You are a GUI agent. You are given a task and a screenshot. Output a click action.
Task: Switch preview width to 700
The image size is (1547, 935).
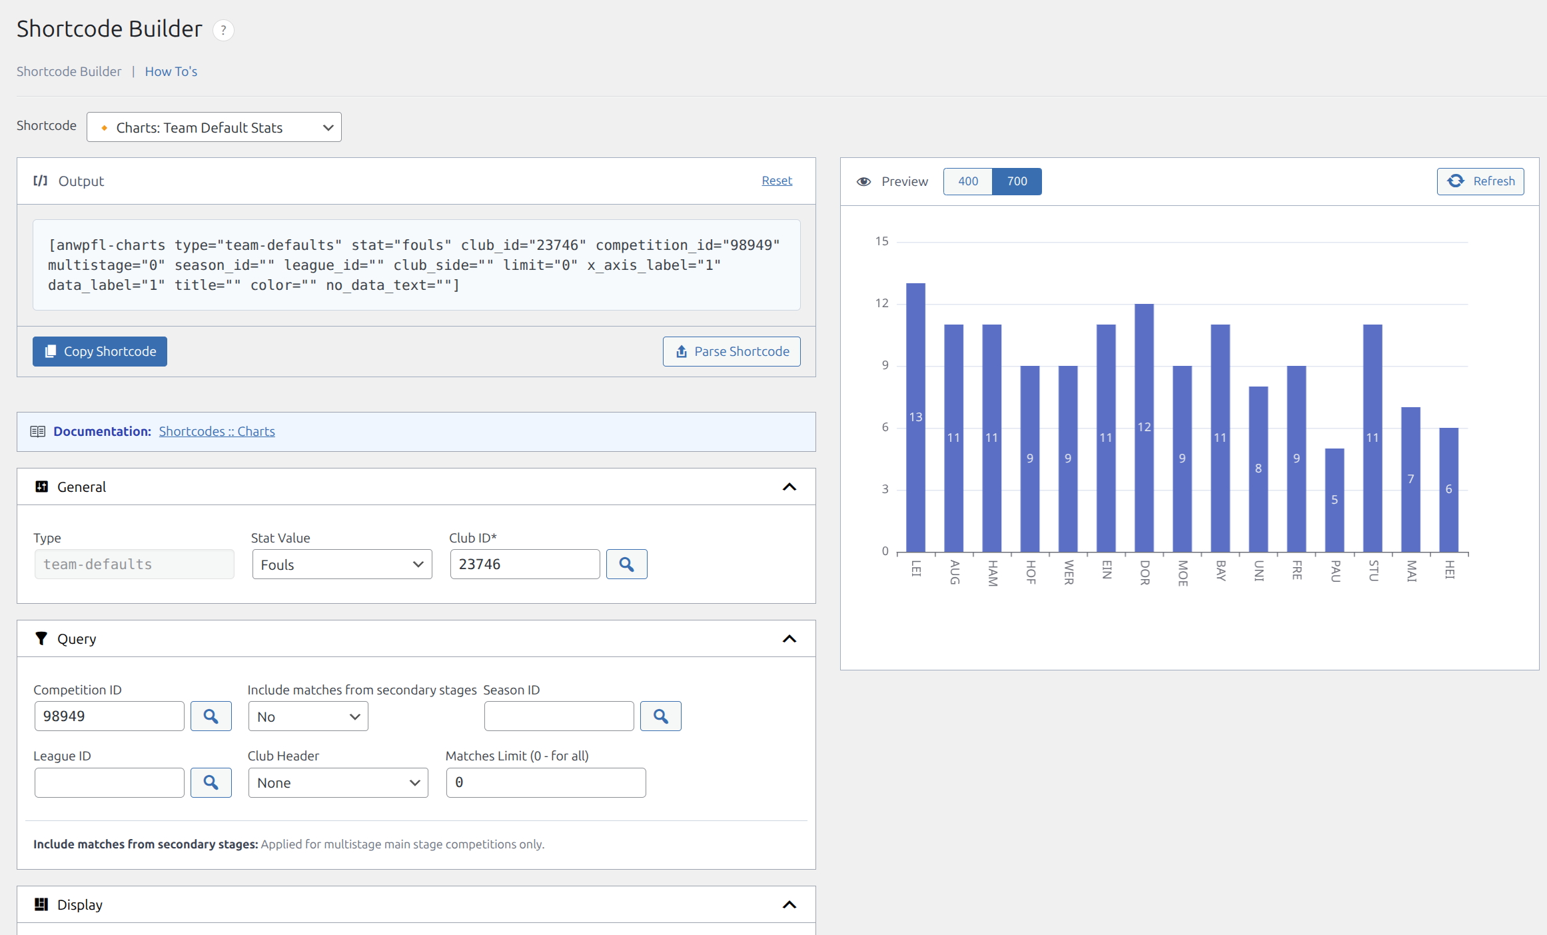[1017, 181]
